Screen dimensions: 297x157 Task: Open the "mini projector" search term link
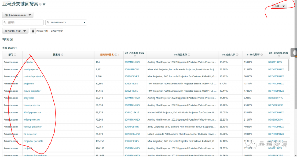pyautogui.click(x=31, y=69)
